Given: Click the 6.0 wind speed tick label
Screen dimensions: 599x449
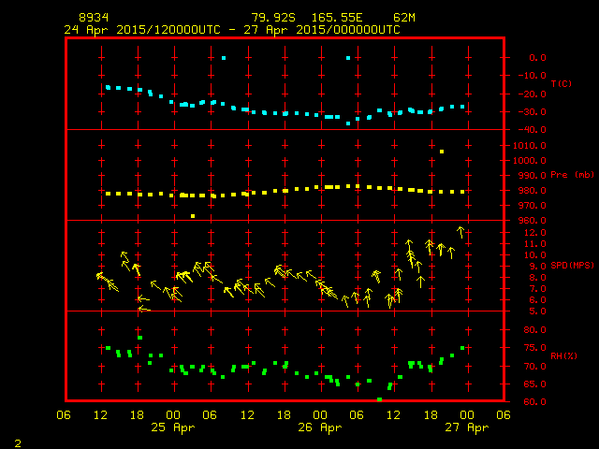Looking at the screenshot, I should click(x=537, y=300).
